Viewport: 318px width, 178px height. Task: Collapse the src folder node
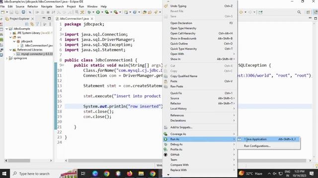coord(10,37)
